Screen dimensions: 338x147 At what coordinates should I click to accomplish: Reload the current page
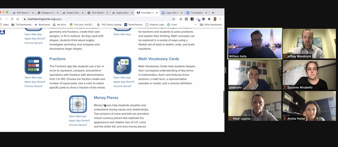tap(12, 19)
